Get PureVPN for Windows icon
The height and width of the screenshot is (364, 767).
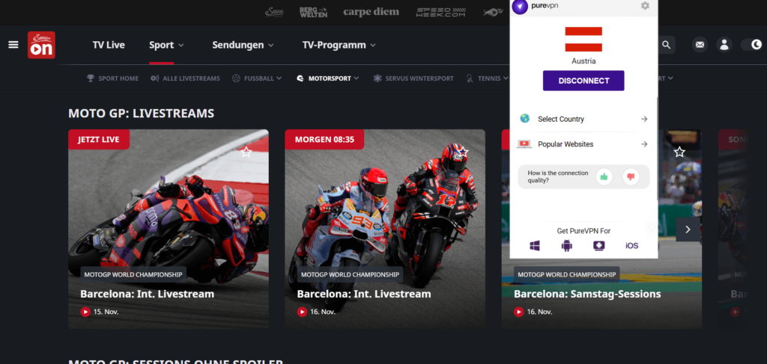point(535,246)
